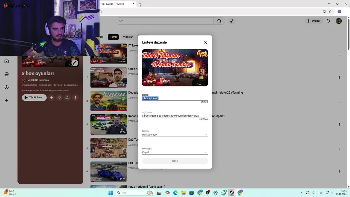The width and height of the screenshot is (350, 197).
Task: Click the Save button in dialog
Action: [x=175, y=161]
